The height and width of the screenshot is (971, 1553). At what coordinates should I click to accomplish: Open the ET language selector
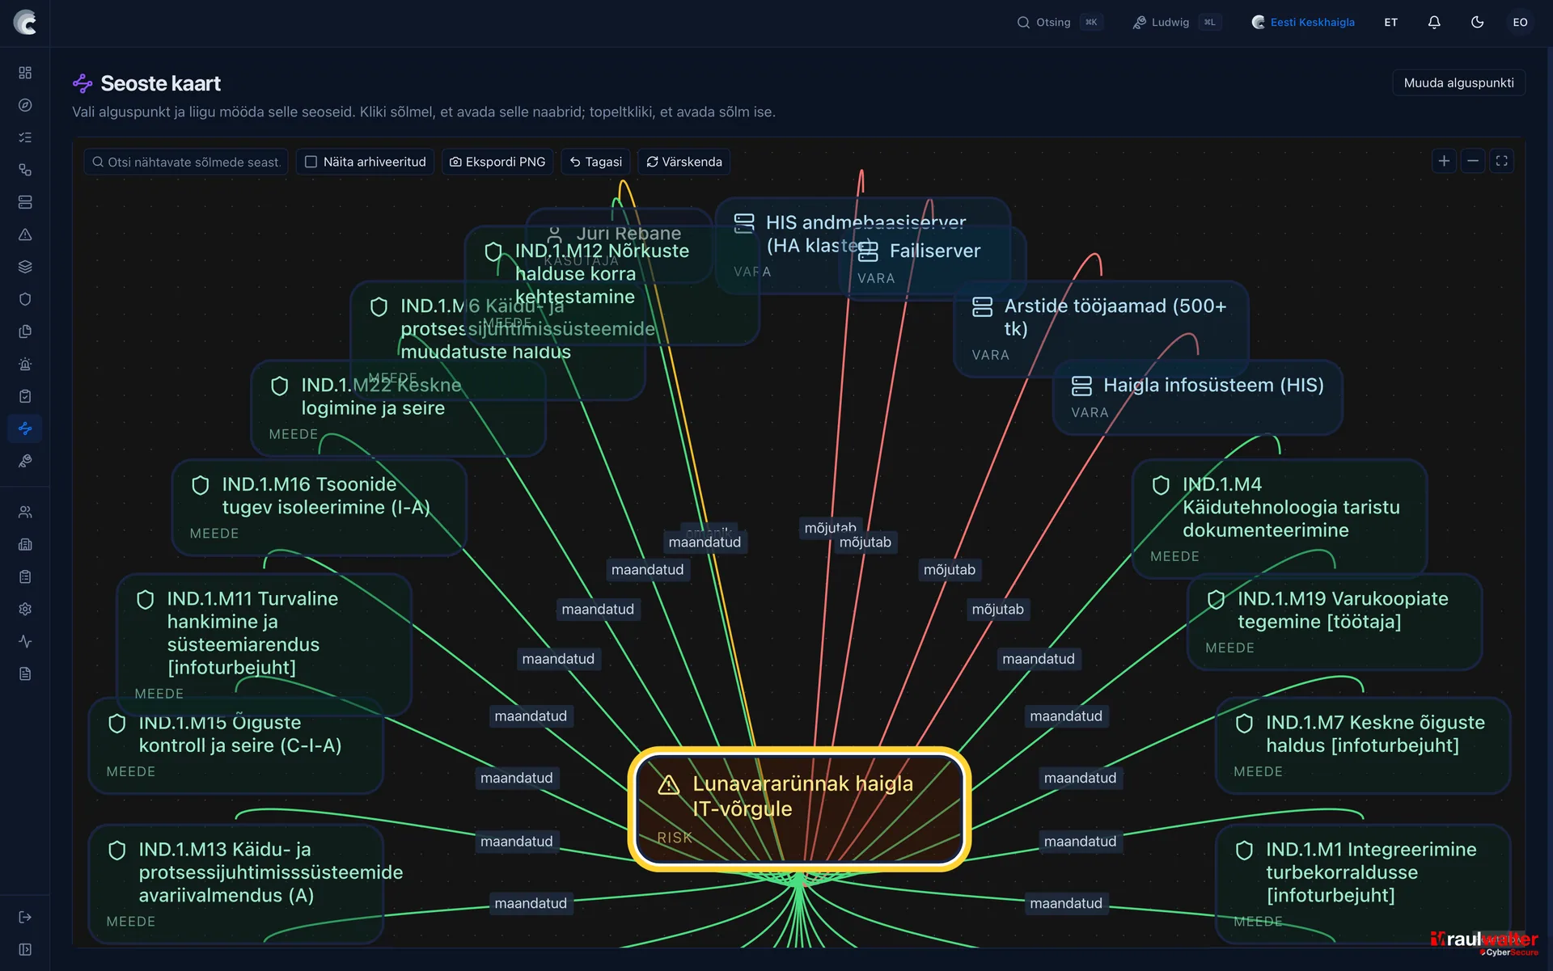(1390, 23)
